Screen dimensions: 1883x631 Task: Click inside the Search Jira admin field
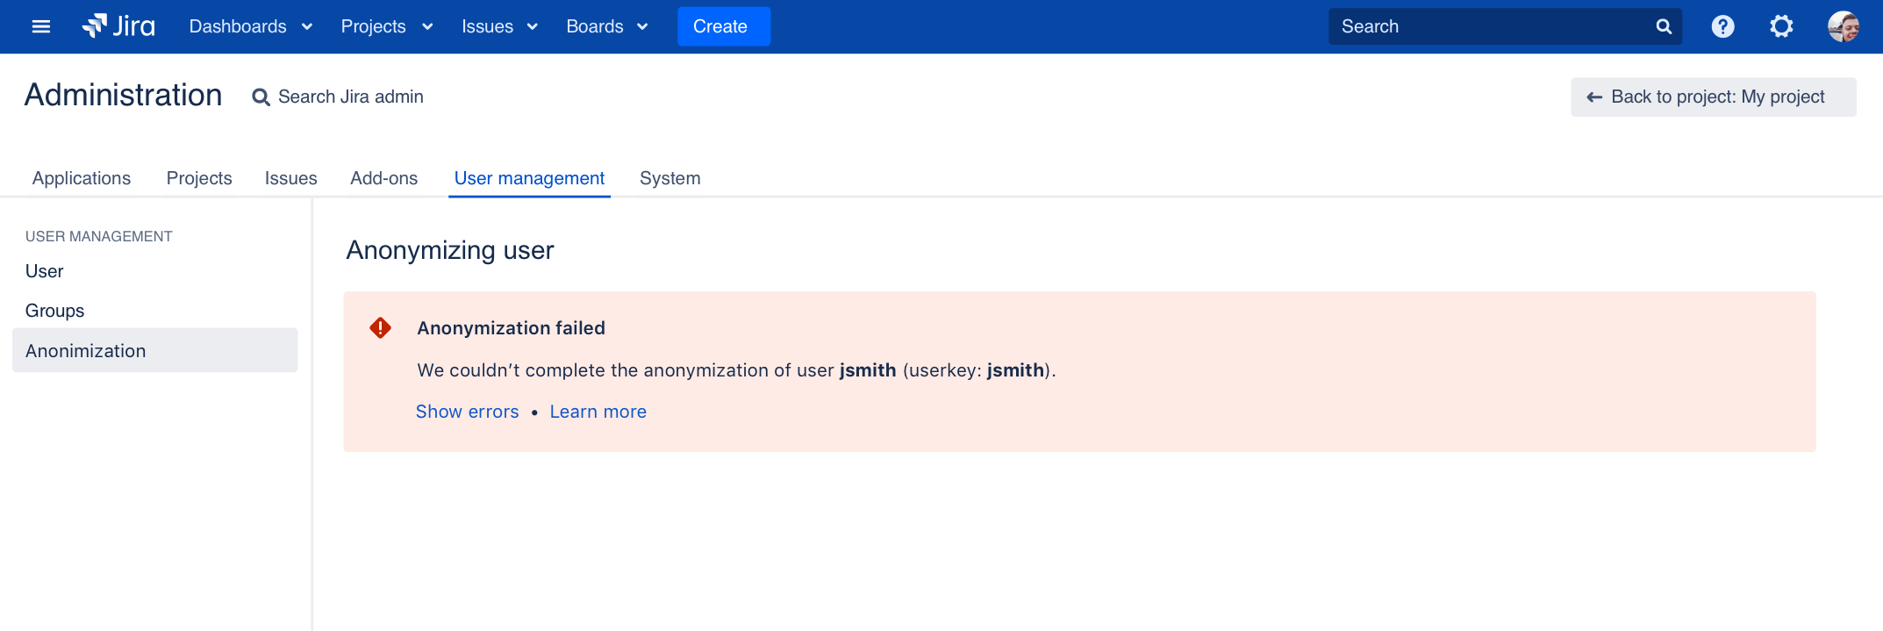click(x=351, y=97)
